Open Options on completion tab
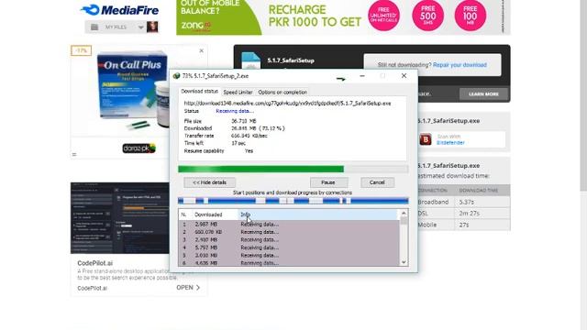The width and height of the screenshot is (587, 330). pyautogui.click(x=282, y=92)
